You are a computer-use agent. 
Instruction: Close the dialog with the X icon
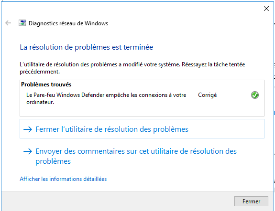[x=266, y=9]
